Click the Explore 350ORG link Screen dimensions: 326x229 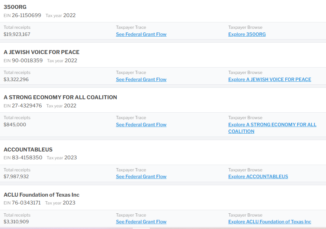(x=247, y=34)
